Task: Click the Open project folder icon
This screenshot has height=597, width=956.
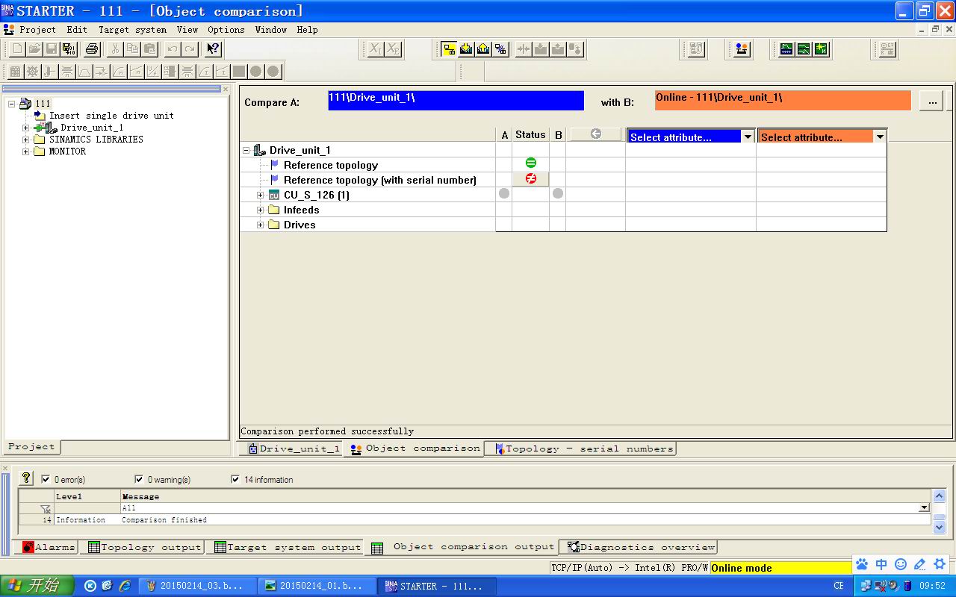Action: pyautogui.click(x=34, y=49)
